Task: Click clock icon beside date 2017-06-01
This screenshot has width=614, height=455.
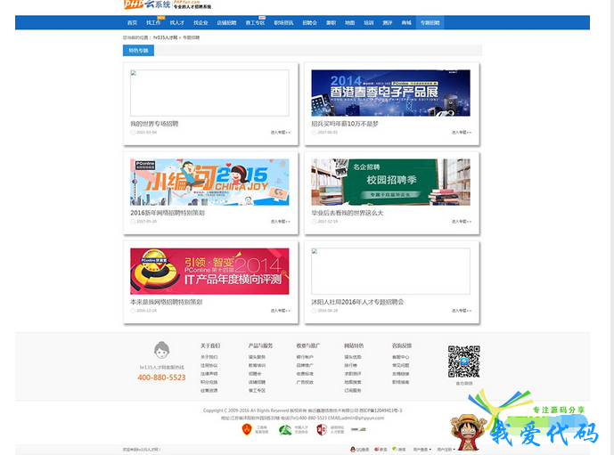Action: 314,133
